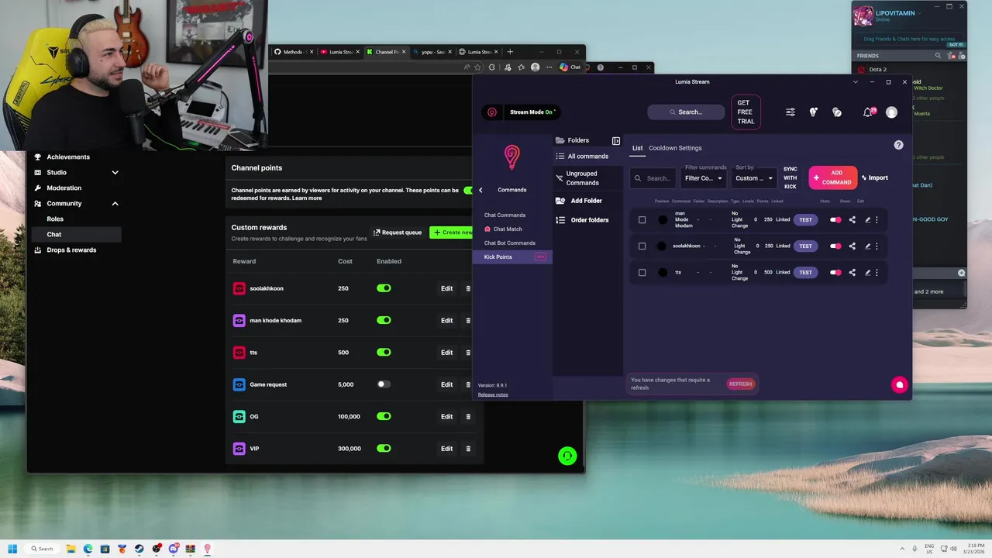The width and height of the screenshot is (992, 558).
Task: Open more options for soolakhkoon command
Action: pyautogui.click(x=877, y=246)
